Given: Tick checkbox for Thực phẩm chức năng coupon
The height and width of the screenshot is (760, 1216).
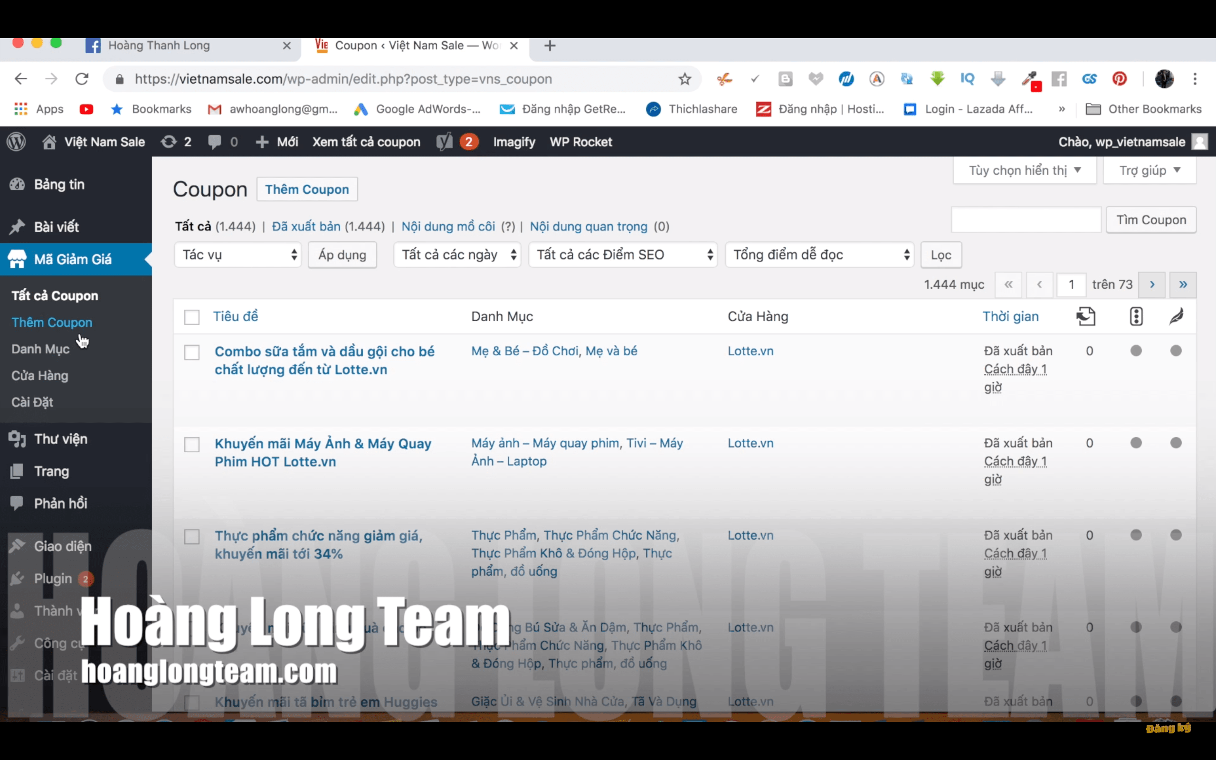Looking at the screenshot, I should (x=192, y=537).
